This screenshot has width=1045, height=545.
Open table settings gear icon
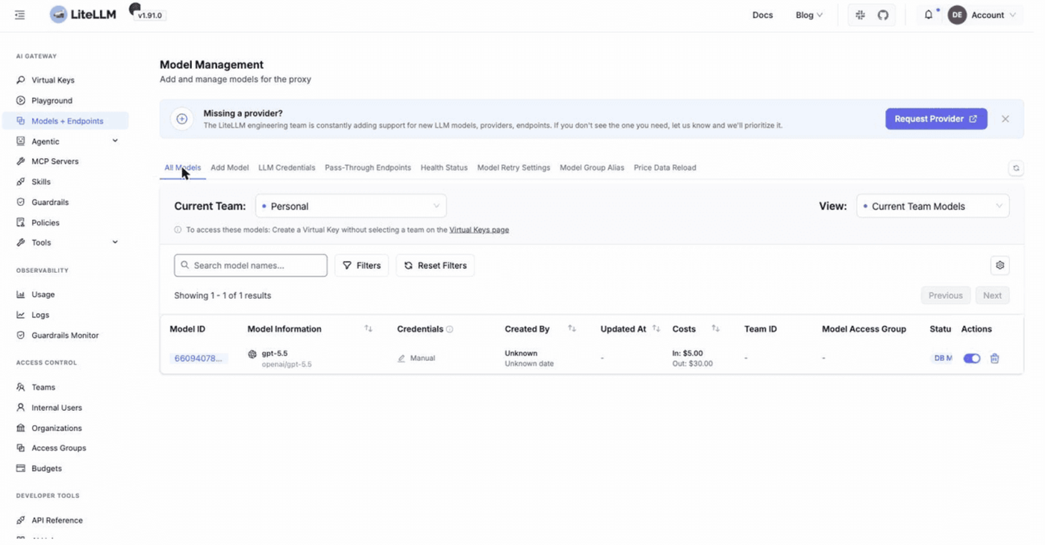1000,265
